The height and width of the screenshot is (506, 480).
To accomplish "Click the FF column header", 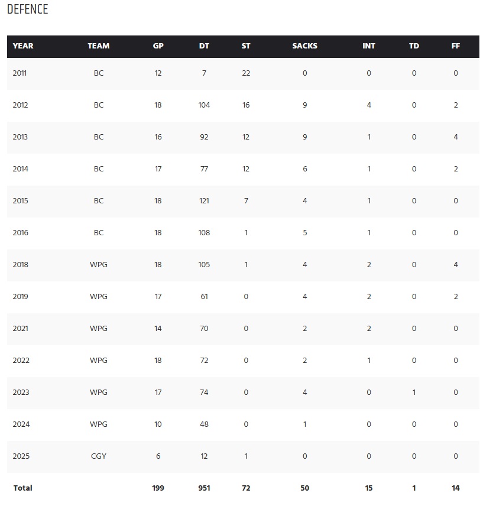I will 456,46.
